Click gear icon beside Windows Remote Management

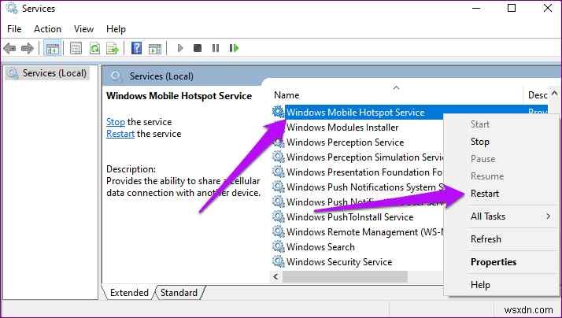point(278,232)
